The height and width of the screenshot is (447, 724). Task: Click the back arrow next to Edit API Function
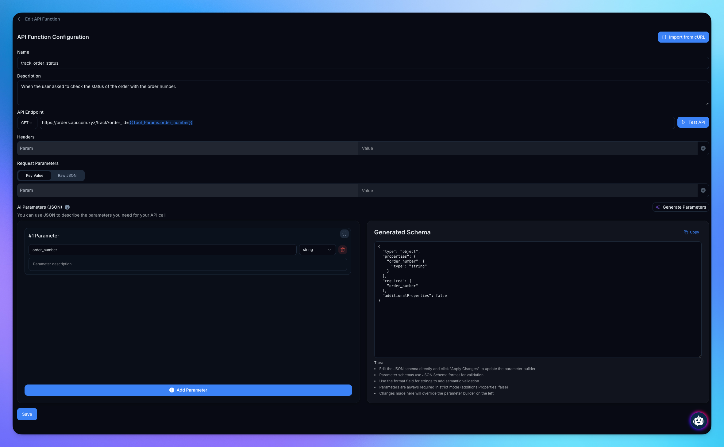point(20,19)
